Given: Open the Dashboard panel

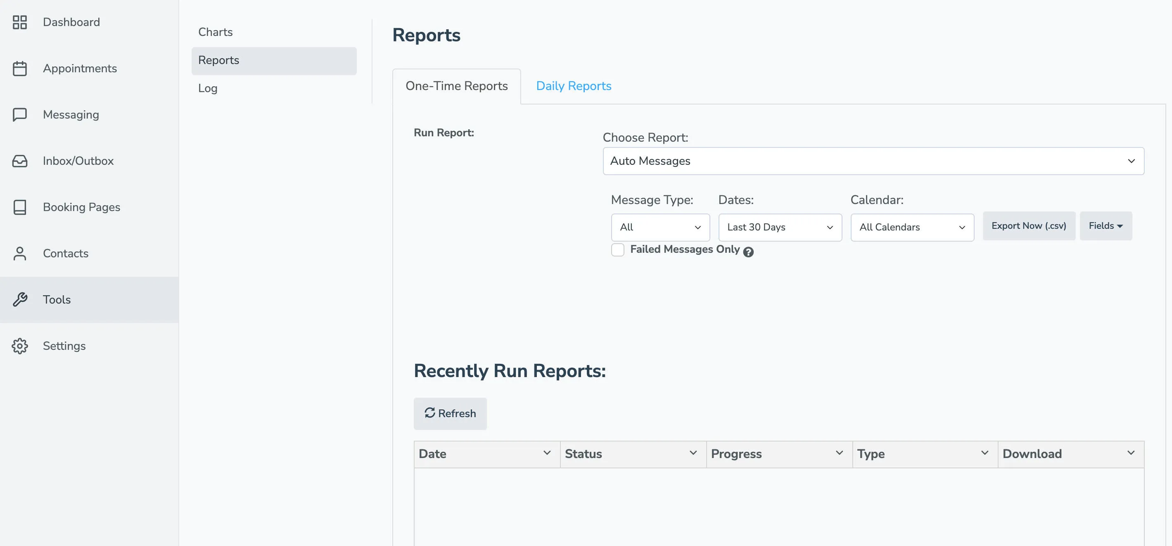Looking at the screenshot, I should (x=71, y=22).
